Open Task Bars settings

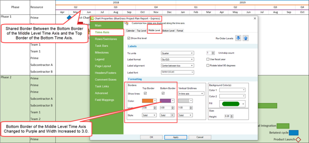click(101, 46)
